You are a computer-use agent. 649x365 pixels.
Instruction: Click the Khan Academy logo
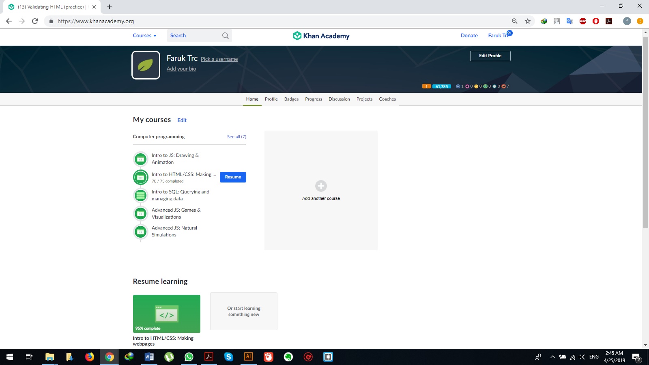pyautogui.click(x=321, y=36)
